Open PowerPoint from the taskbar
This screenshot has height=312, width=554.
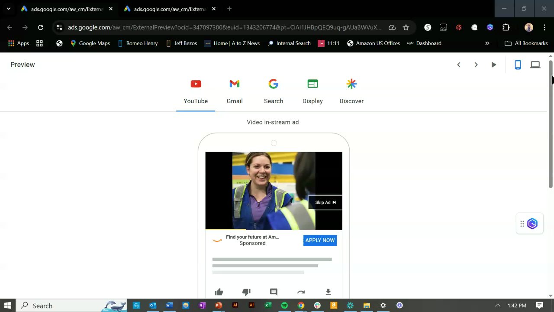point(219,305)
